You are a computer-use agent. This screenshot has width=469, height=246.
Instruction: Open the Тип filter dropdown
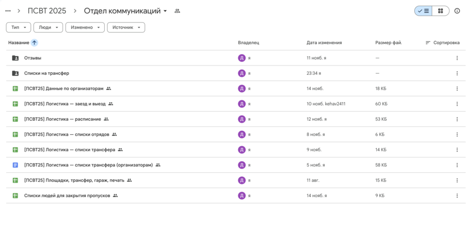pos(18,28)
